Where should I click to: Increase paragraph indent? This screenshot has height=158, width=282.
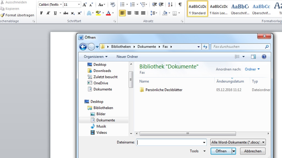pos(161,5)
